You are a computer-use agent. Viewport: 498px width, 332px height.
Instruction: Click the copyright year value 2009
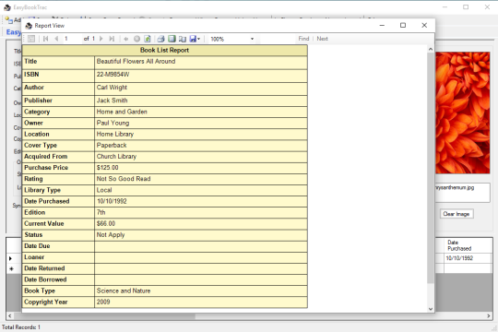(x=103, y=302)
